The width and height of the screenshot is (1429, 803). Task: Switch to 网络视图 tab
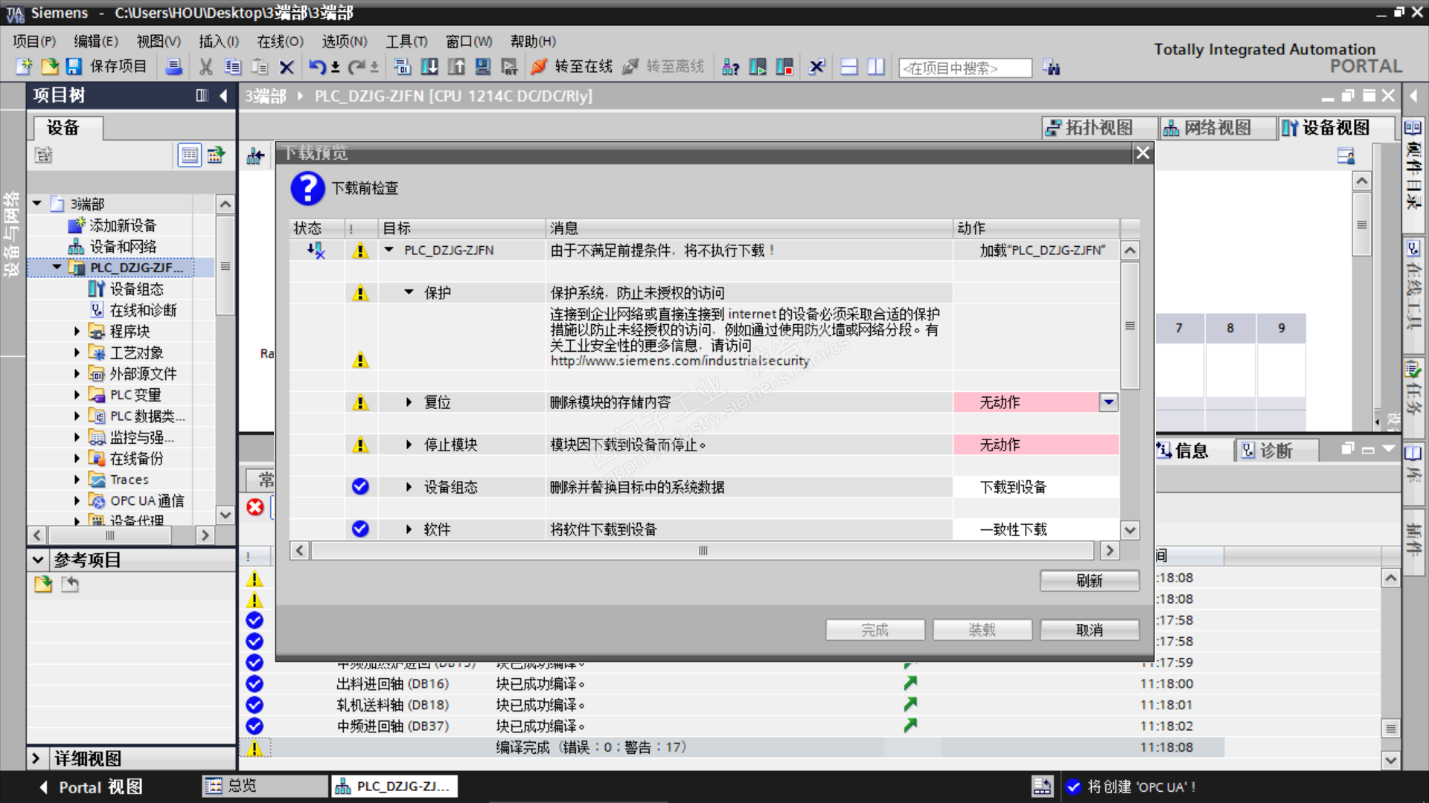[1208, 128]
